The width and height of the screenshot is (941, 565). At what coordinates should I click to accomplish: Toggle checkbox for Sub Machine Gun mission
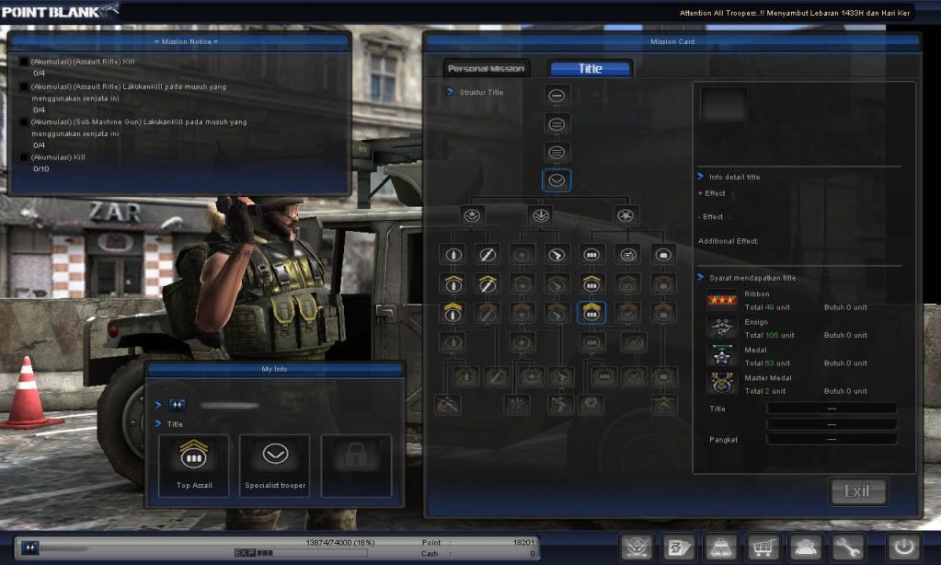24,121
